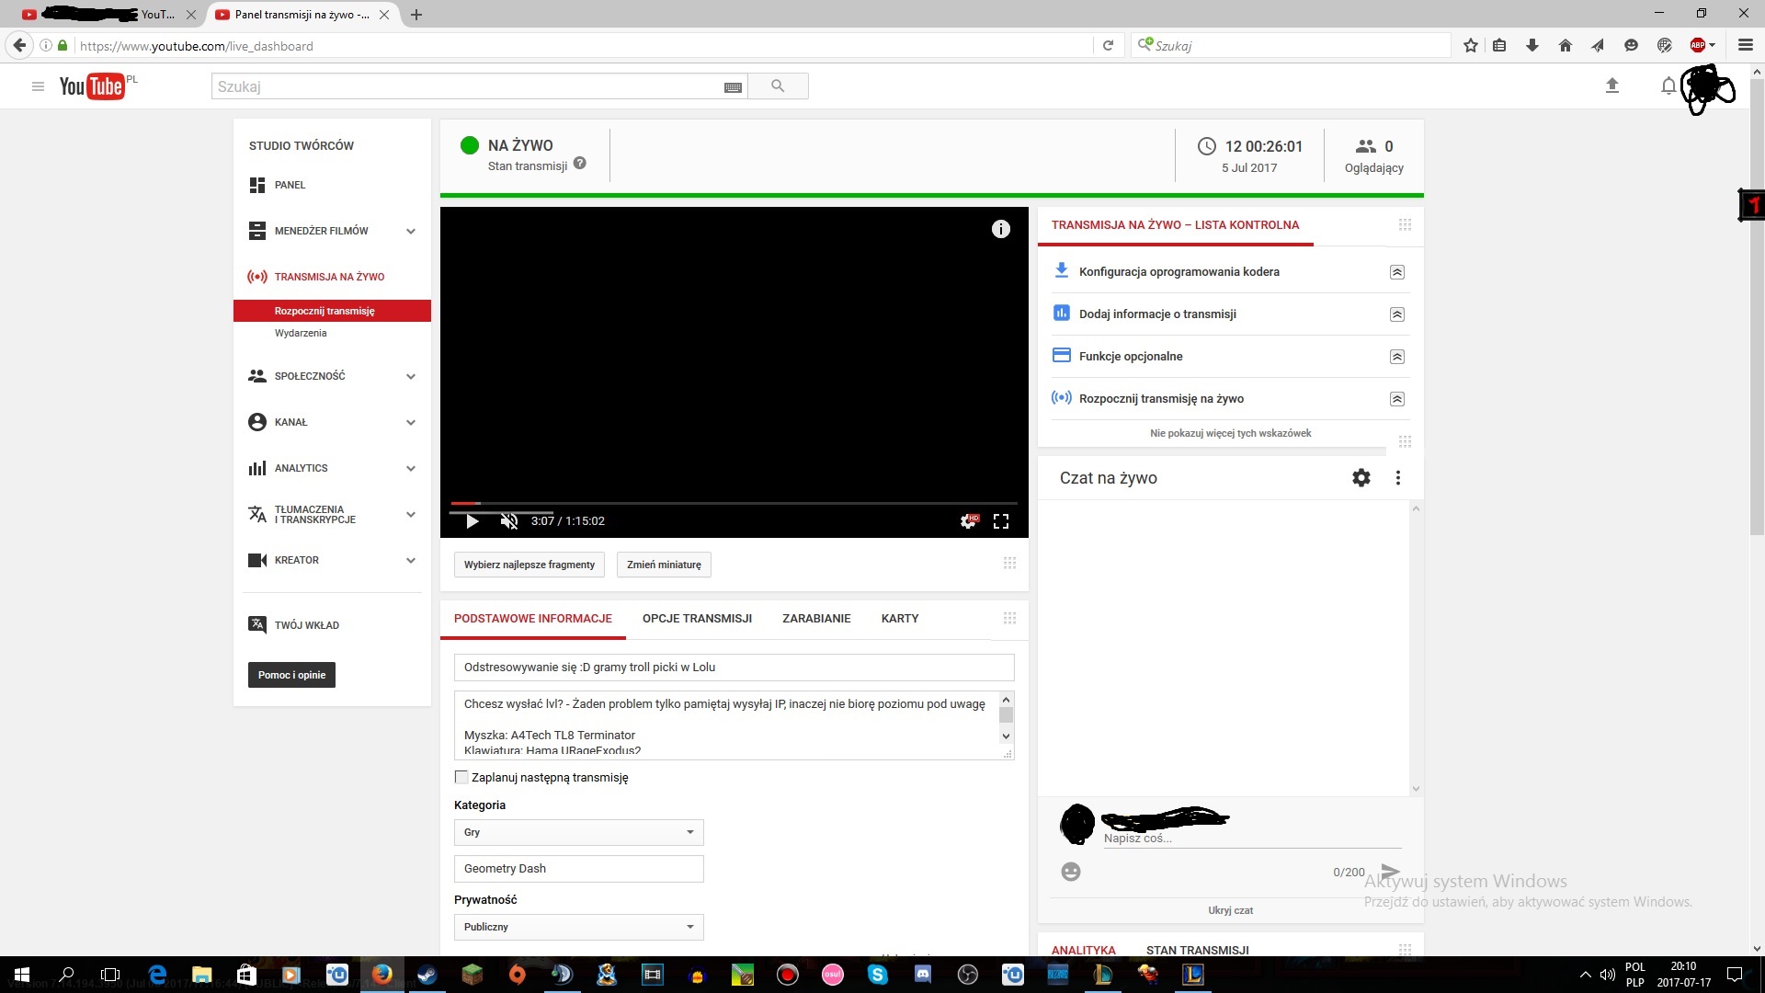Screen dimensions: 1765x993
Task: Open live chat three-dot menu
Action: [x=1397, y=477]
